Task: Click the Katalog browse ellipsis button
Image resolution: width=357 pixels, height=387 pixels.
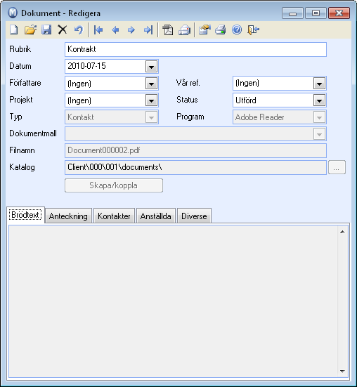Action: click(x=337, y=167)
